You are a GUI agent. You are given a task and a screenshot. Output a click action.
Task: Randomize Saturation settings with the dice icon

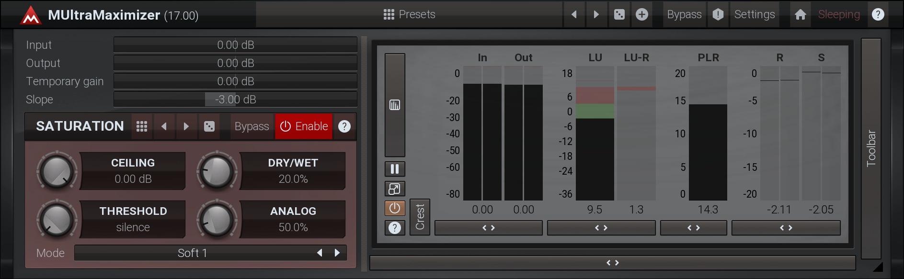pos(209,126)
